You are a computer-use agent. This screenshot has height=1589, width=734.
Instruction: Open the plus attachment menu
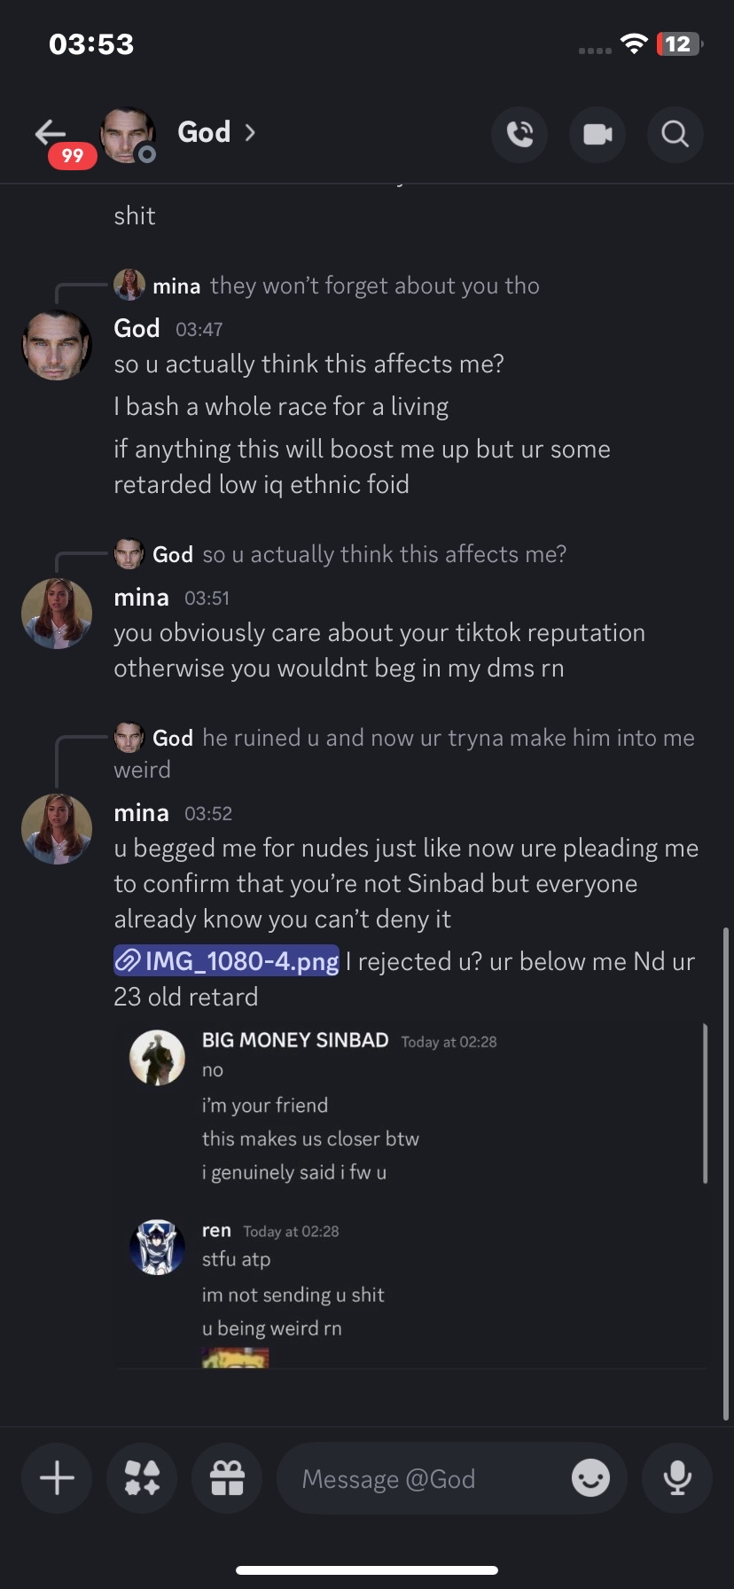[57, 1478]
